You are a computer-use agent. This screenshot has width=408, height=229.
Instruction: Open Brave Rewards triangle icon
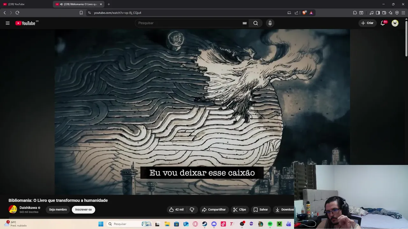tap(311, 13)
